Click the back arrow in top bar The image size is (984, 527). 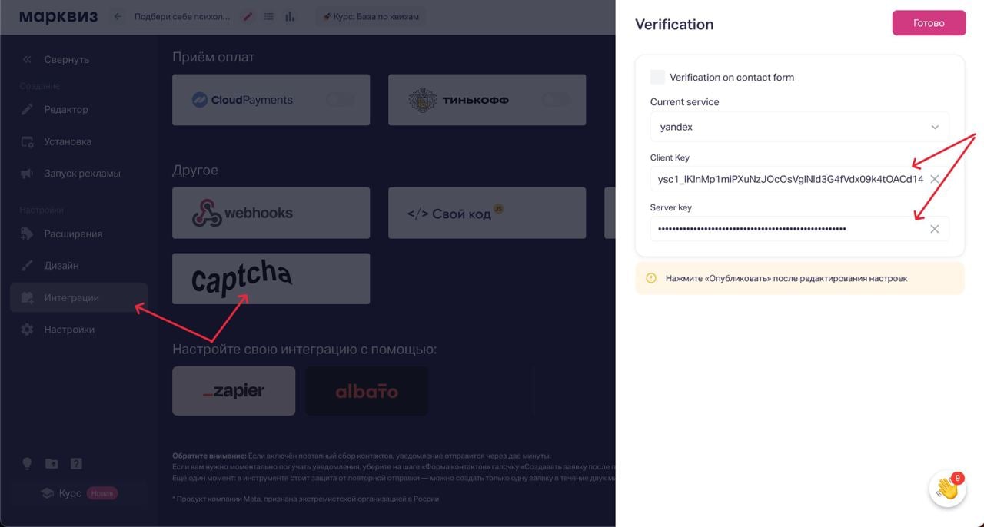118,16
